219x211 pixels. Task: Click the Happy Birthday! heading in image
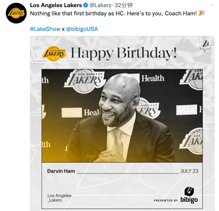click(123, 54)
